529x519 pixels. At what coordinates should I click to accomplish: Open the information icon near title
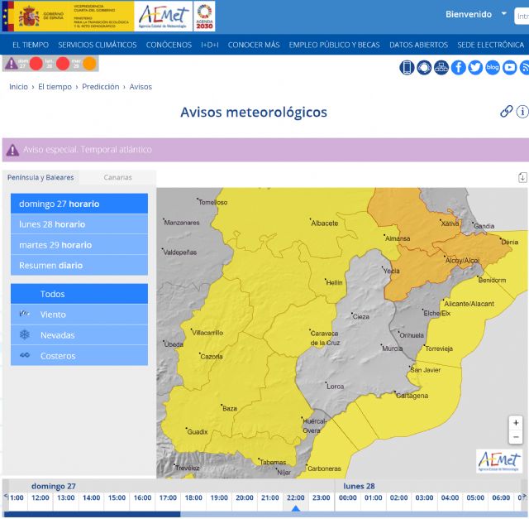(522, 111)
